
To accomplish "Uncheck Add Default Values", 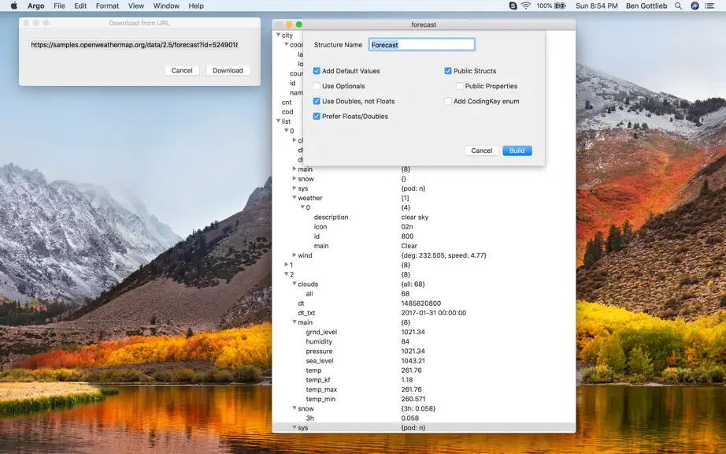I will coord(317,71).
